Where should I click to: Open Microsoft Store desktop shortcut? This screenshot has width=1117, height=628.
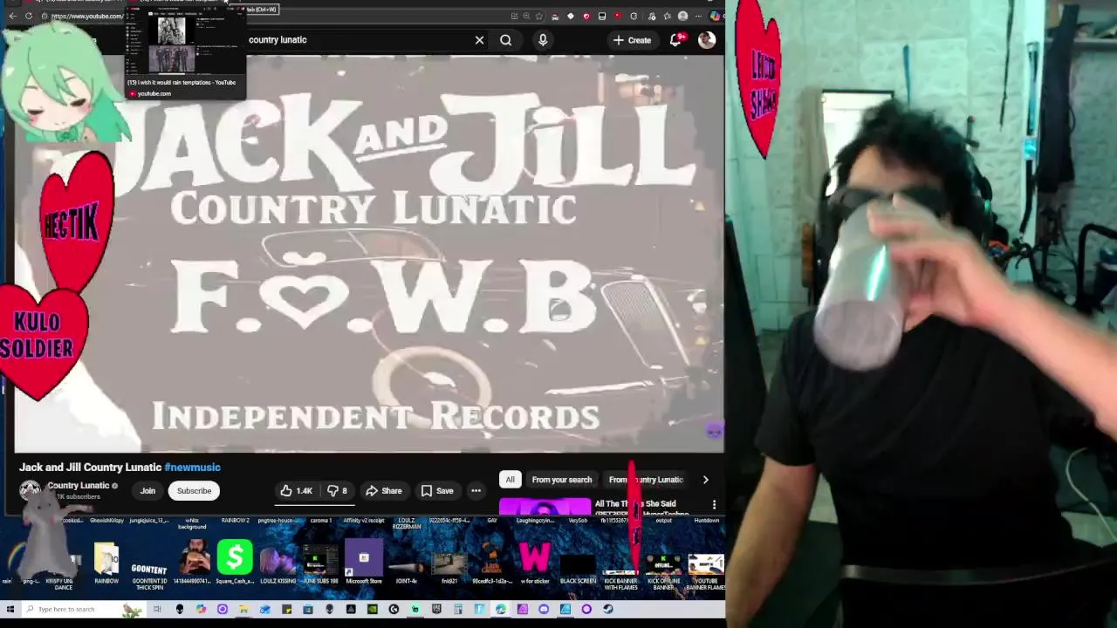click(364, 563)
